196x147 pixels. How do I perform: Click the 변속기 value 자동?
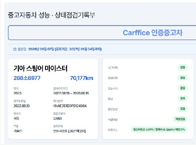point(16,119)
